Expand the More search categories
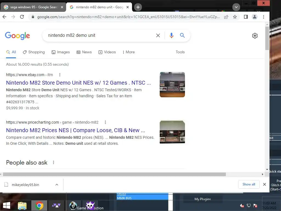 click(128, 52)
